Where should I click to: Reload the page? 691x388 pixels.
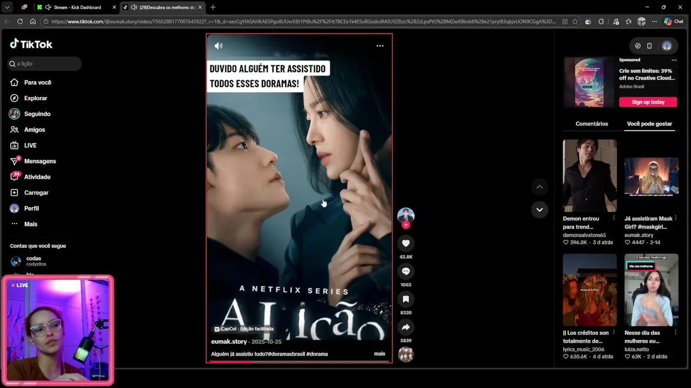click(20, 22)
